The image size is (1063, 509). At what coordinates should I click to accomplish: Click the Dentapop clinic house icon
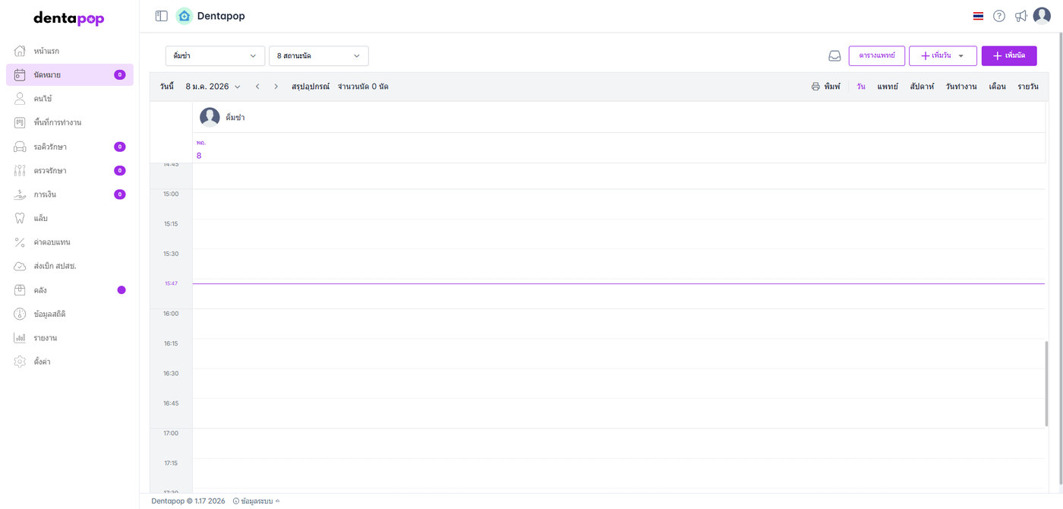pyautogui.click(x=184, y=16)
